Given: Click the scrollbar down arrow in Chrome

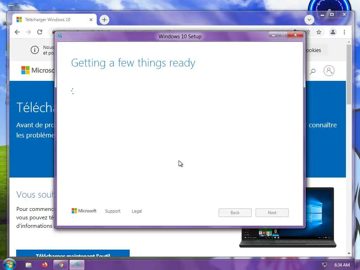Looking at the screenshot, I should 349,253.
